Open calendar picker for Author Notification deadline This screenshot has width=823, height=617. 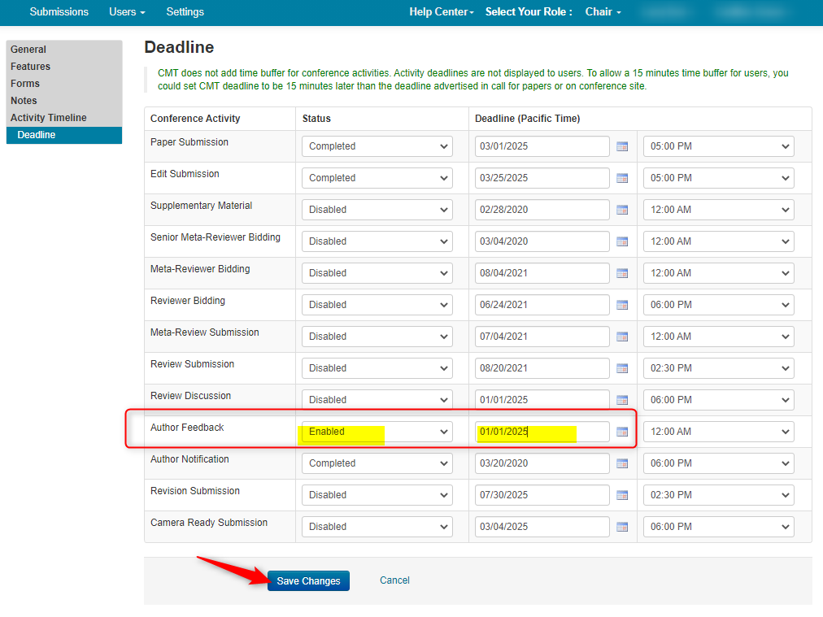(622, 463)
